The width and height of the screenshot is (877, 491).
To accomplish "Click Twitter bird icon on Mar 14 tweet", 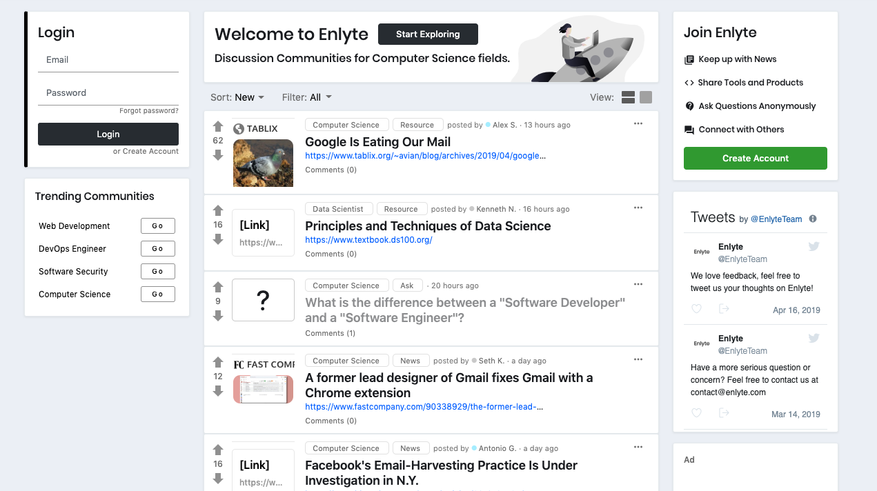I will (814, 338).
